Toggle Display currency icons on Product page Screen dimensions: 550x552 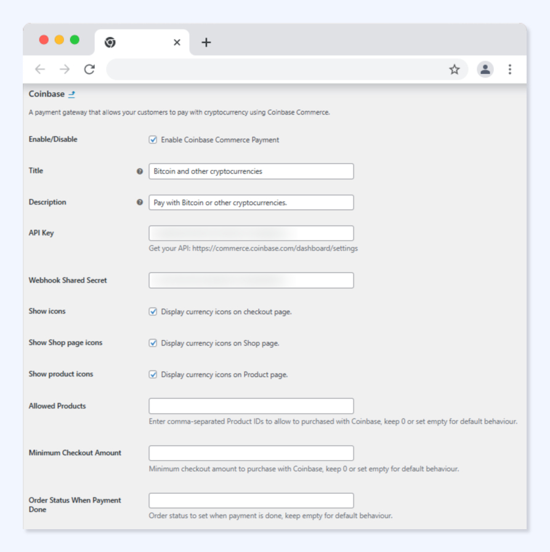(153, 375)
